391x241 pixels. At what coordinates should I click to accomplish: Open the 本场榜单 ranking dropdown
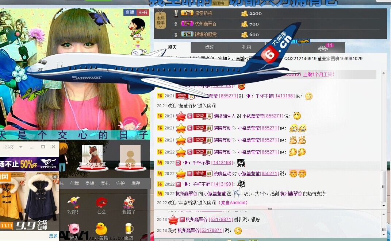coord(160,21)
